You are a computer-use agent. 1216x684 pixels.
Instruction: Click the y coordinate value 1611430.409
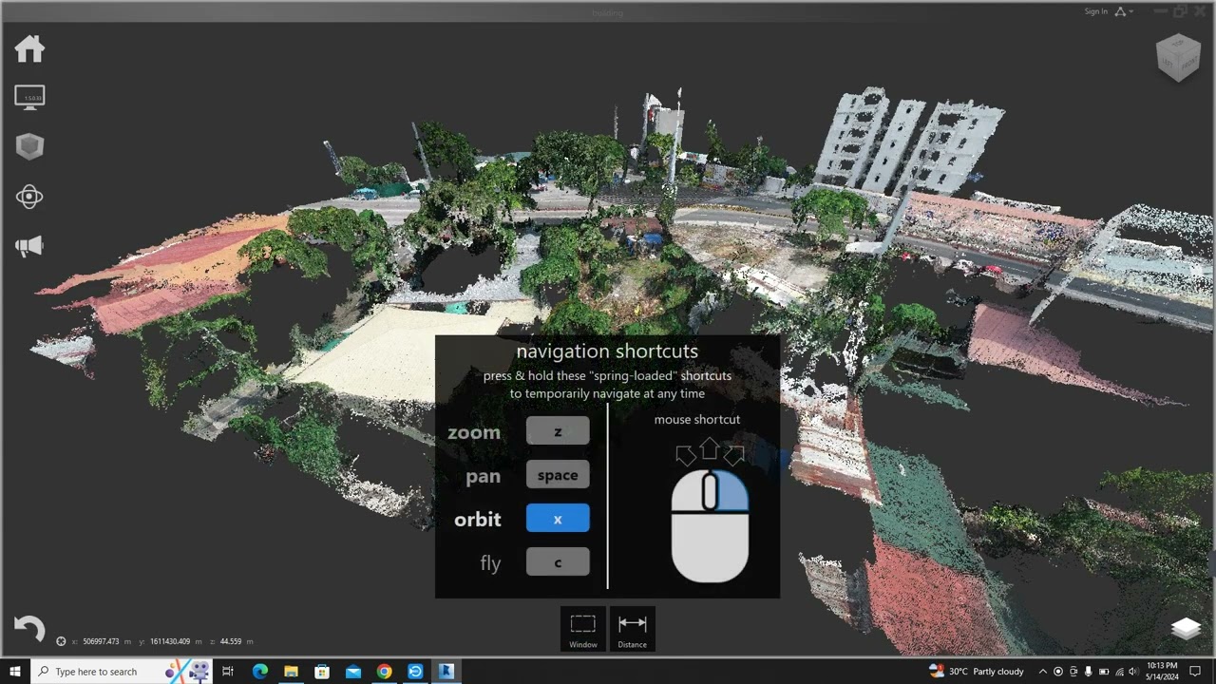(x=170, y=641)
